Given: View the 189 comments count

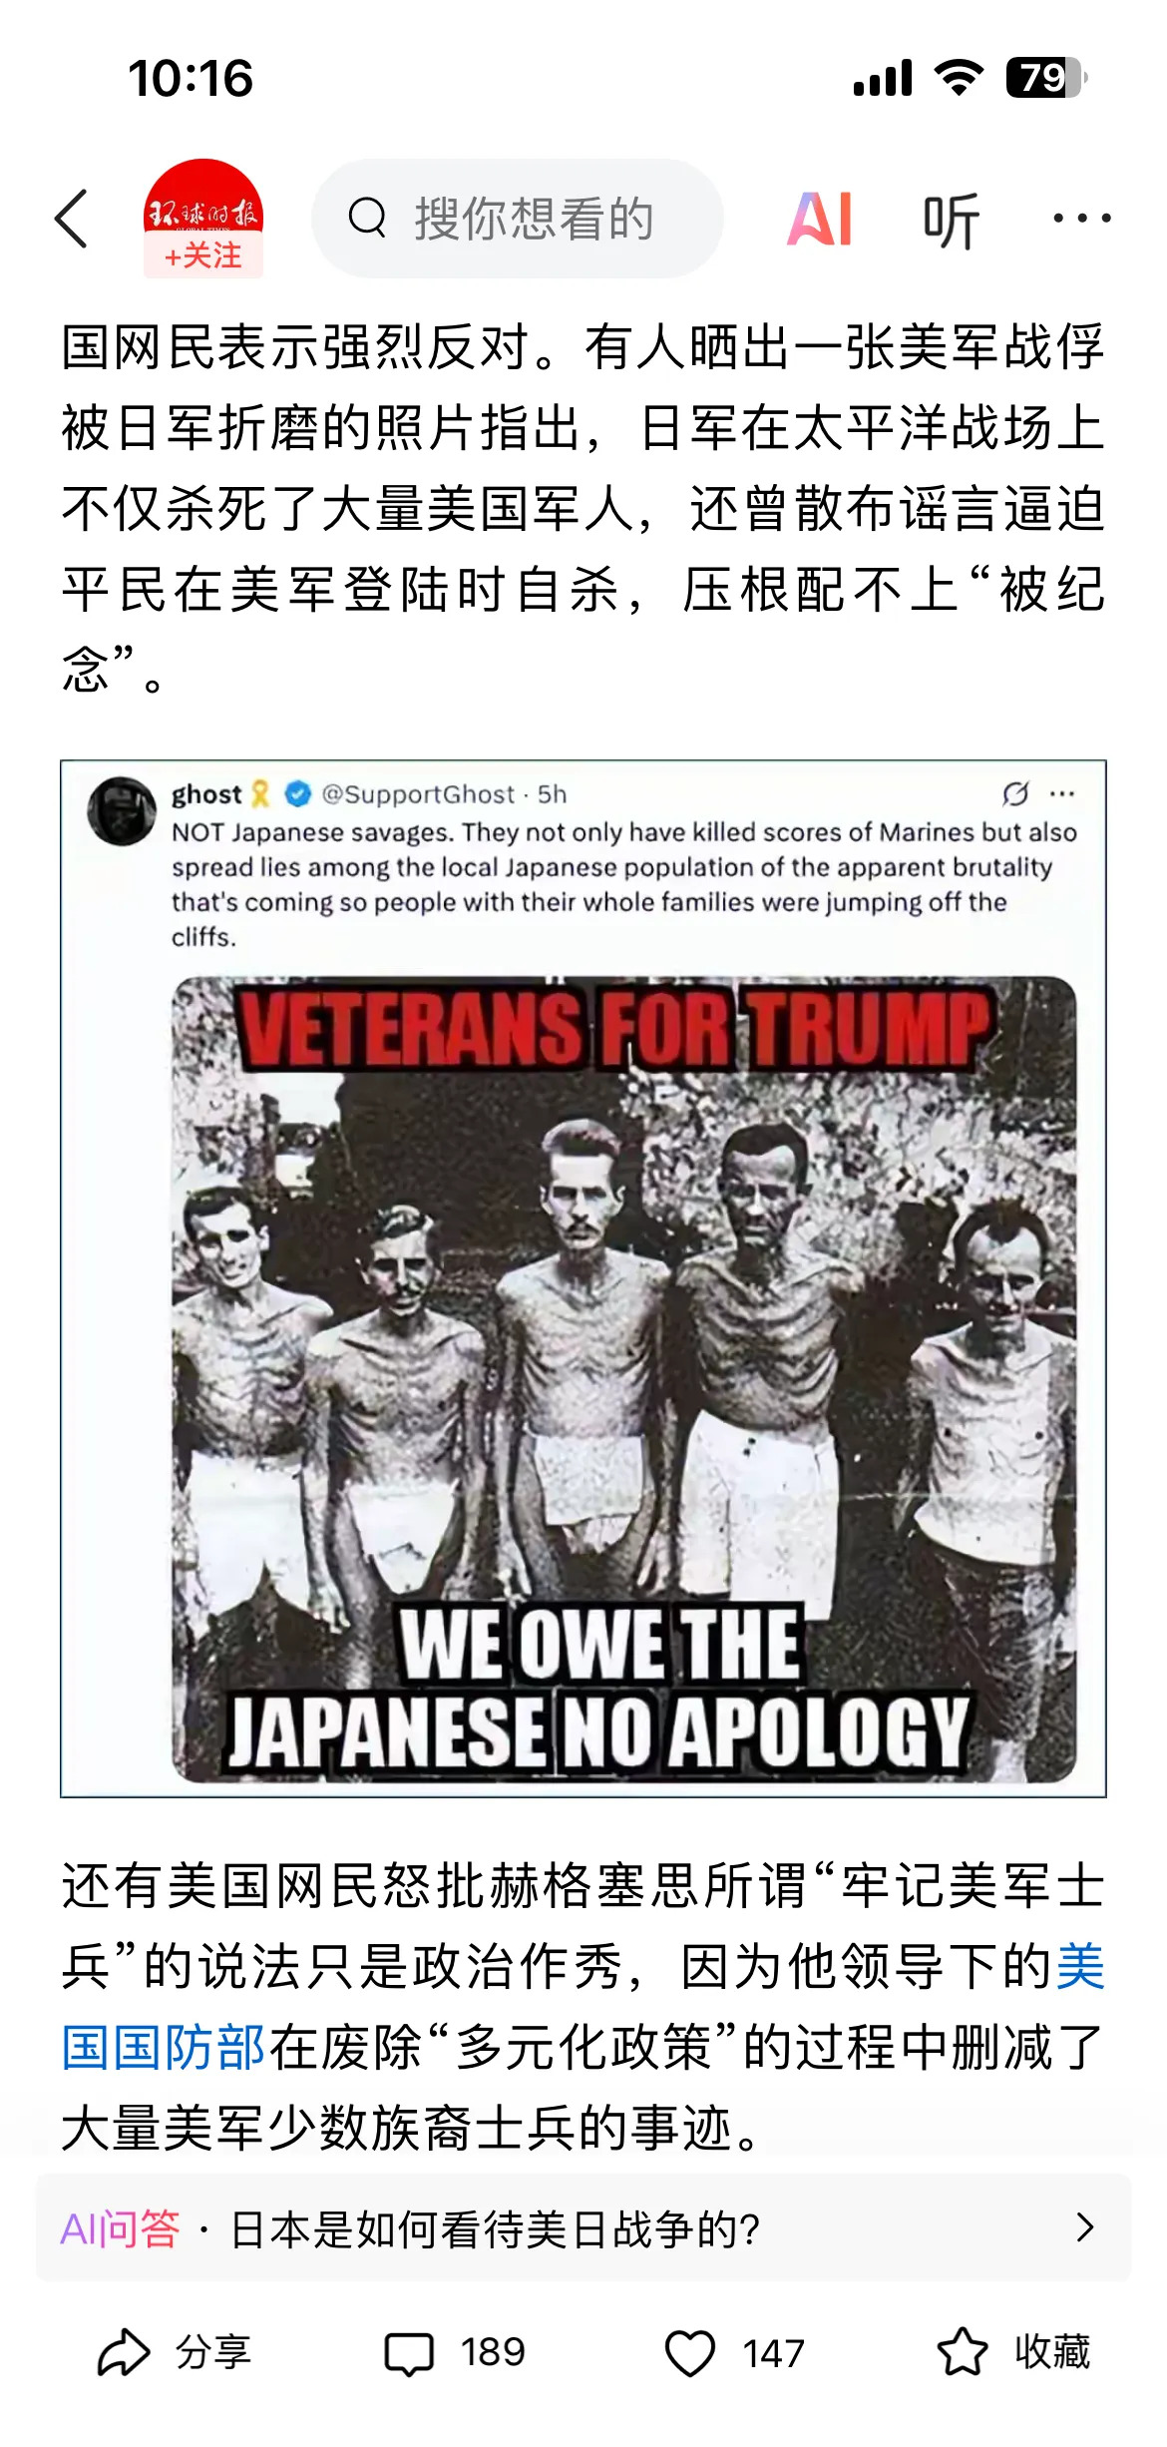Looking at the screenshot, I should [493, 2352].
